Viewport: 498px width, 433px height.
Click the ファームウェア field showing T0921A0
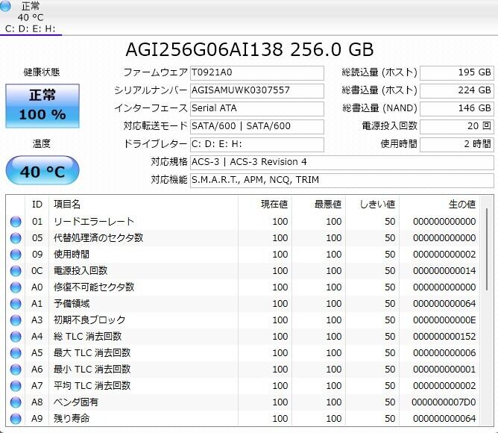pyautogui.click(x=256, y=73)
